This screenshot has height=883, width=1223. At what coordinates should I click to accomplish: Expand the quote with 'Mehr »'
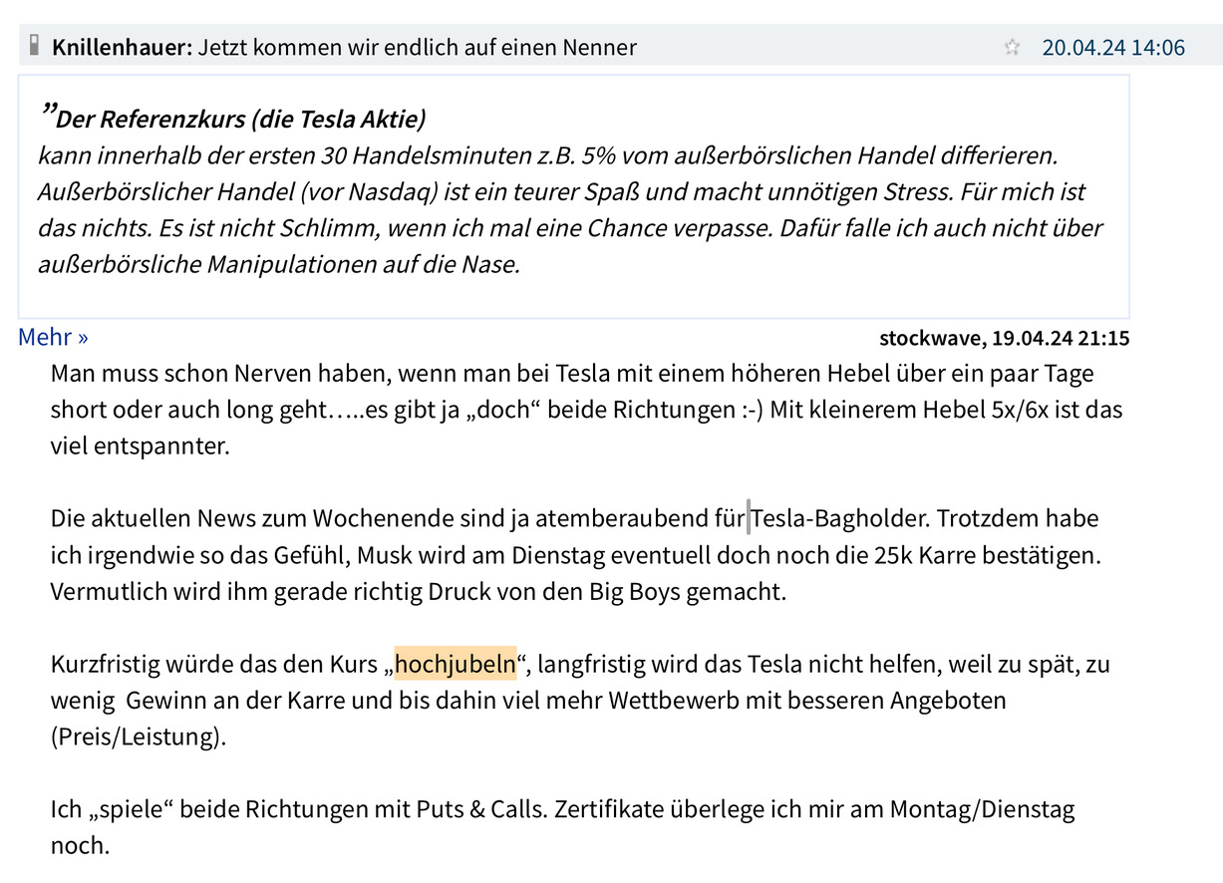coord(53,337)
